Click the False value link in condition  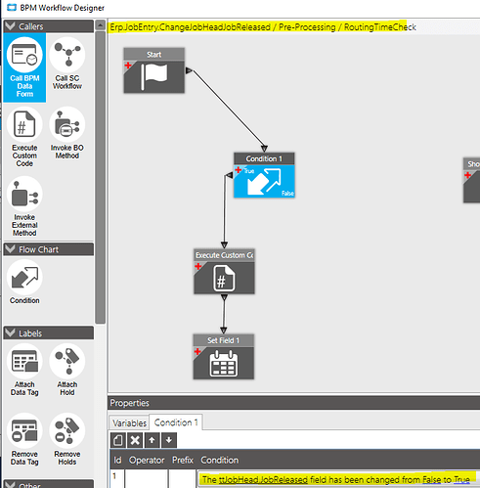tap(432, 480)
